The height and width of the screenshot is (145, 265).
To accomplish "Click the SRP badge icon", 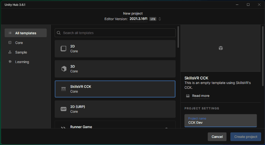I will click(x=63, y=109).
